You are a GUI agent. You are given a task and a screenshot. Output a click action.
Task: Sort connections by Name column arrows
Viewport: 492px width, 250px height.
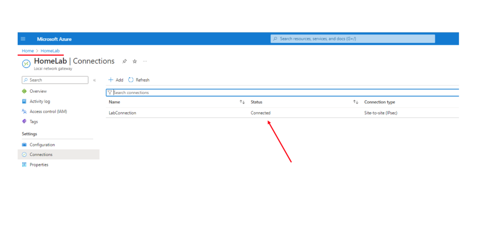tap(242, 102)
